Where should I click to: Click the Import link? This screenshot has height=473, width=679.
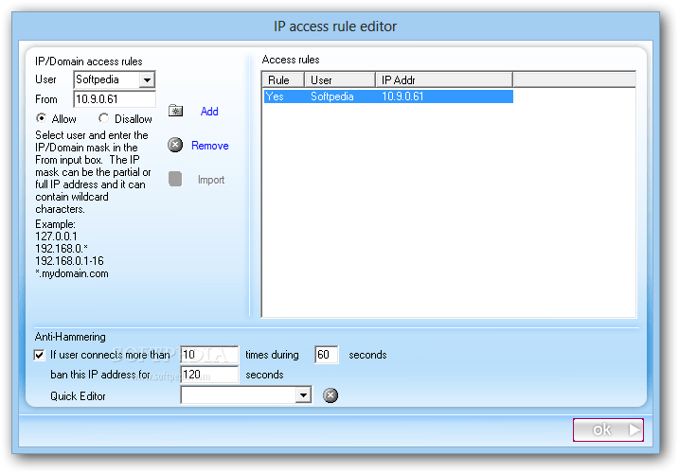211,180
